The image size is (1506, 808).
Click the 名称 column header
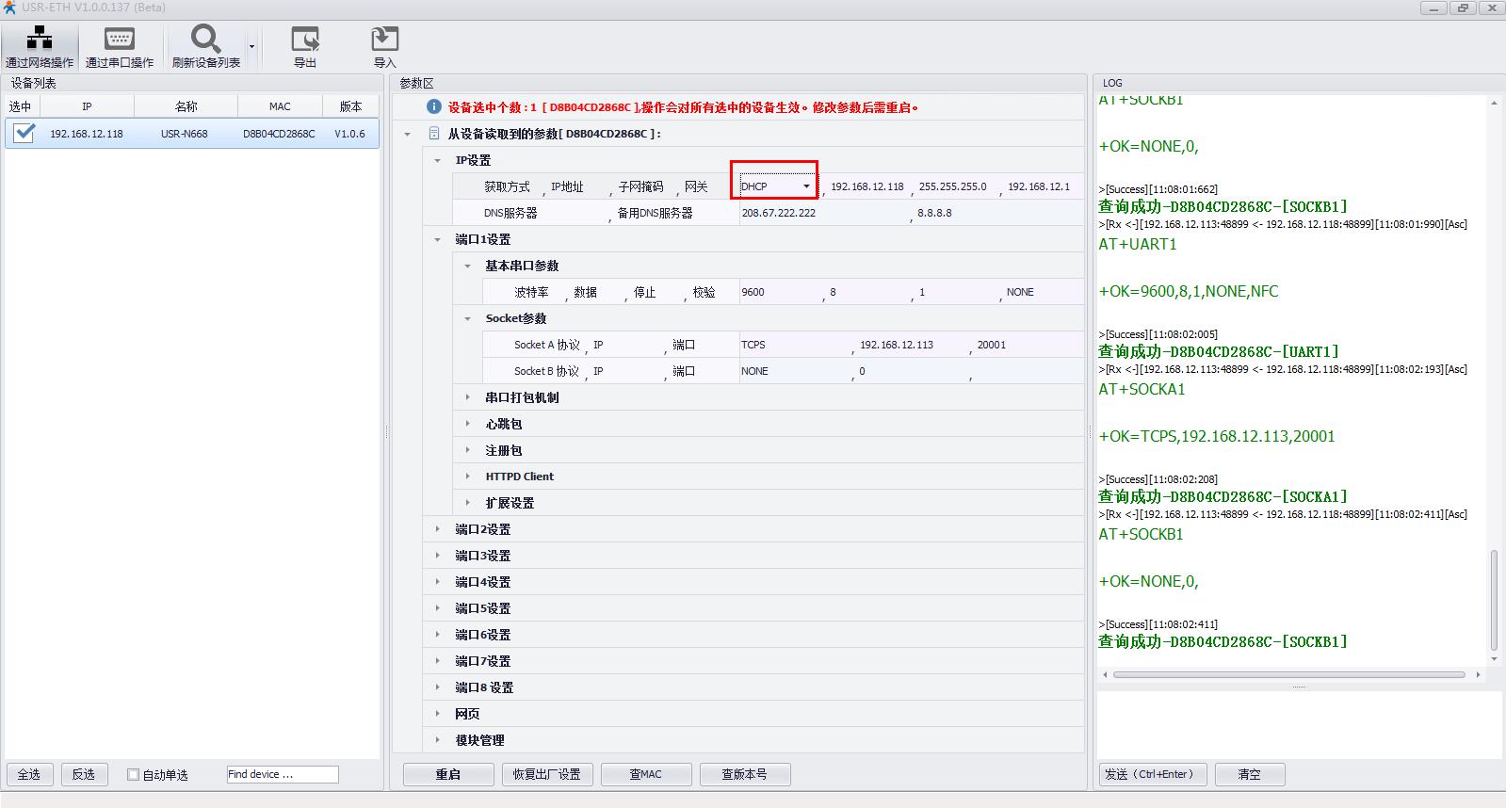pos(186,106)
